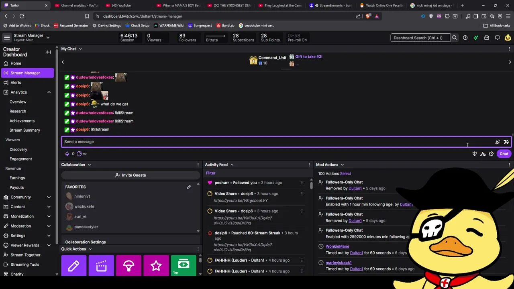Show previous item in gift leaderboard
The image size is (514, 289).
click(63, 62)
